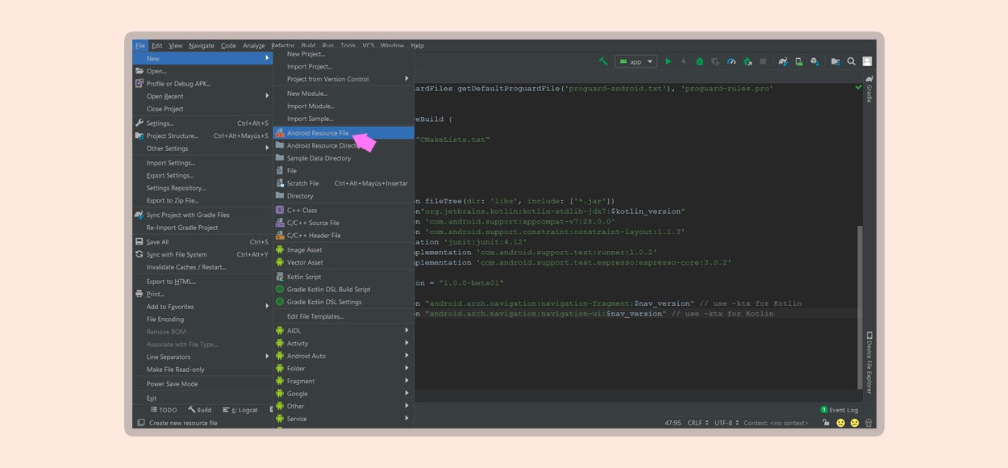Expand Open Recent submenu

[x=202, y=96]
